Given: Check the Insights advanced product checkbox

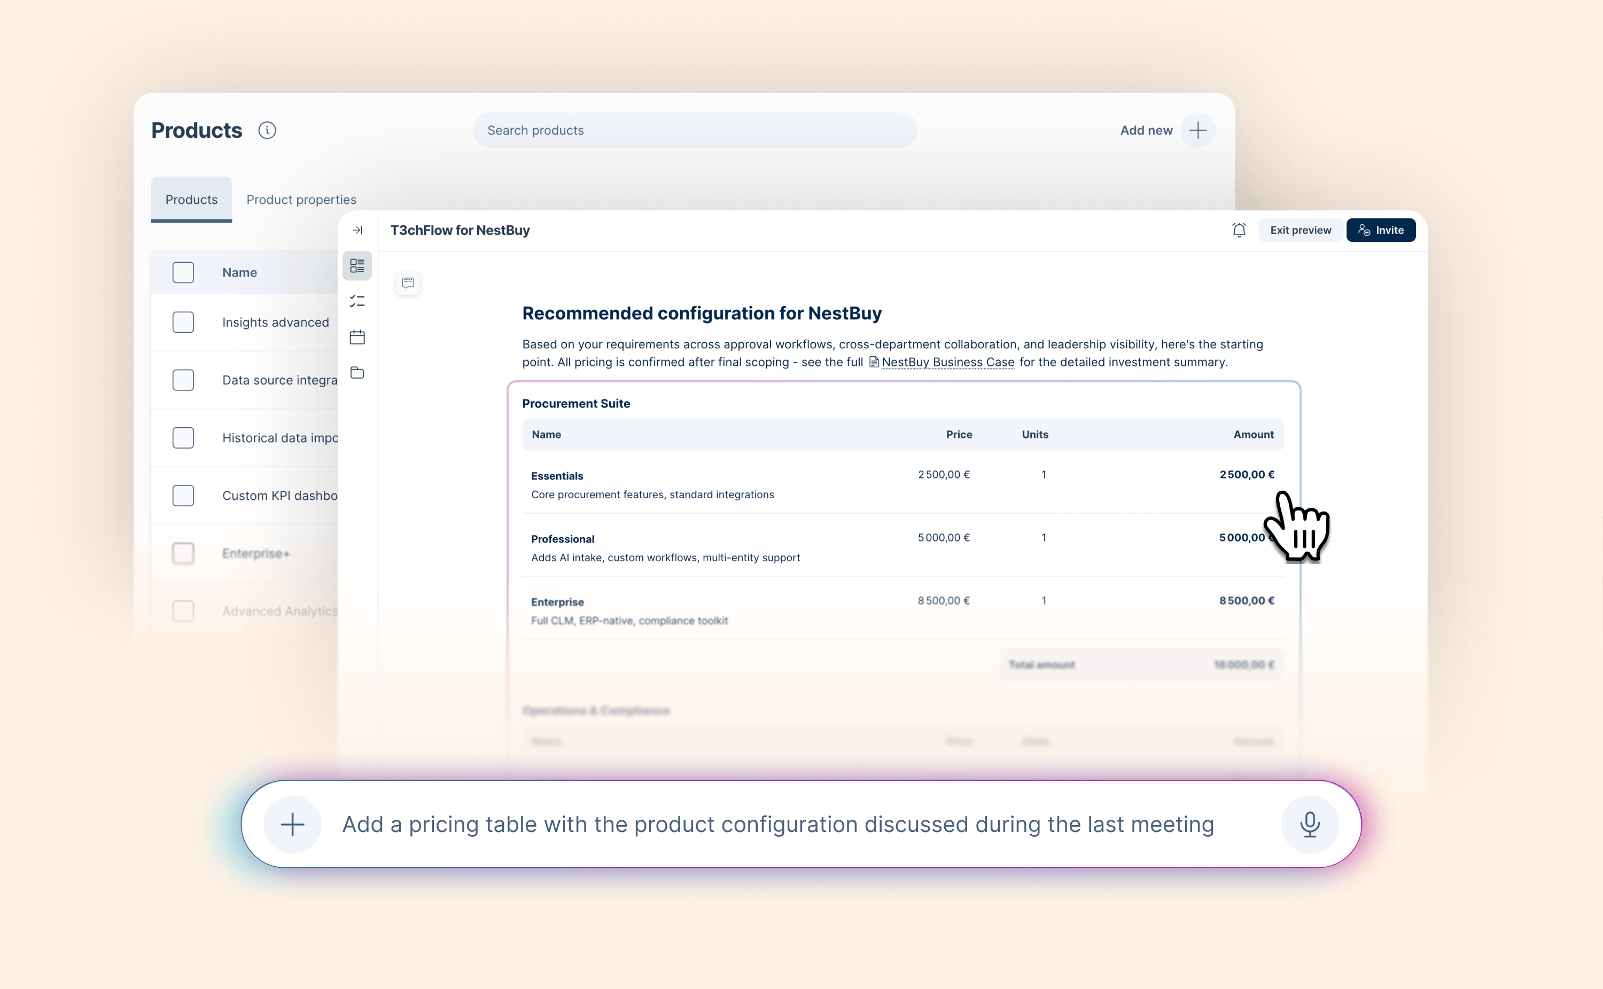Looking at the screenshot, I should pyautogui.click(x=183, y=322).
